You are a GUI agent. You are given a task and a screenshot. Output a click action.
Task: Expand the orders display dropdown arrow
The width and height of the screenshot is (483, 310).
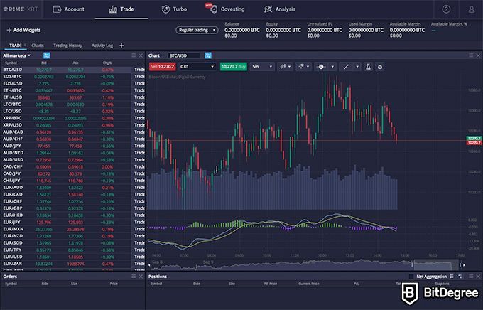coord(308,67)
